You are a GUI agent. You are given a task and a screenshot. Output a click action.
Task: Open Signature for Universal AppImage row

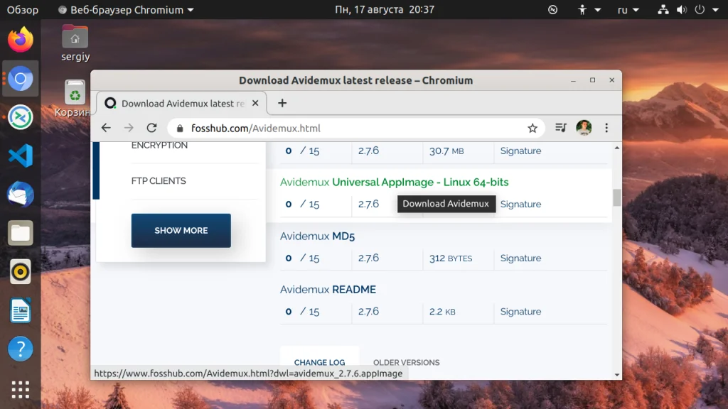click(x=520, y=204)
